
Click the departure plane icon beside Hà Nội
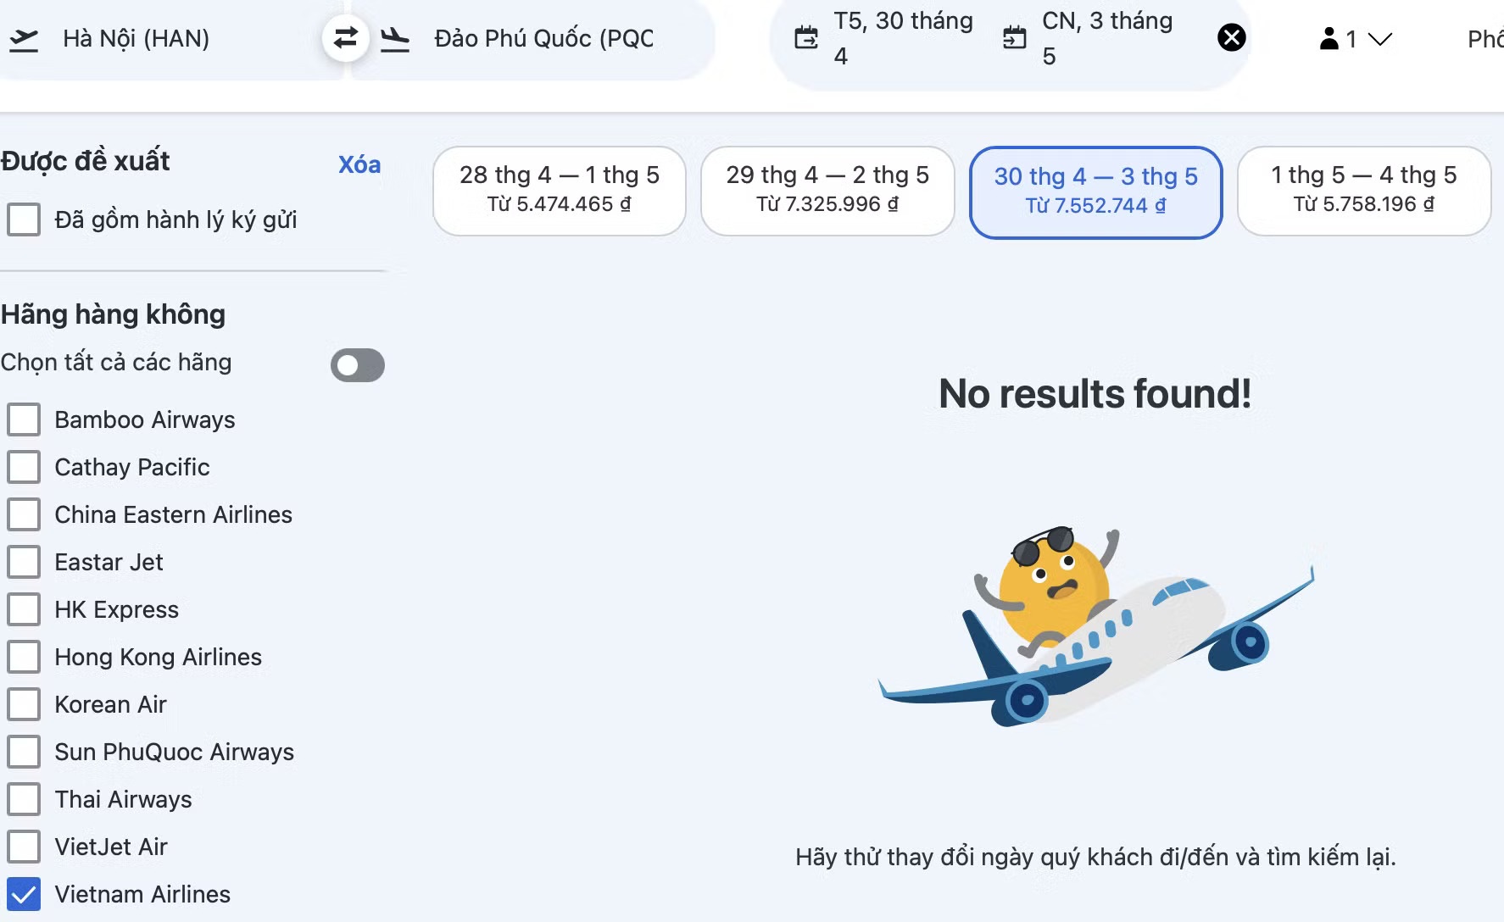(24, 39)
